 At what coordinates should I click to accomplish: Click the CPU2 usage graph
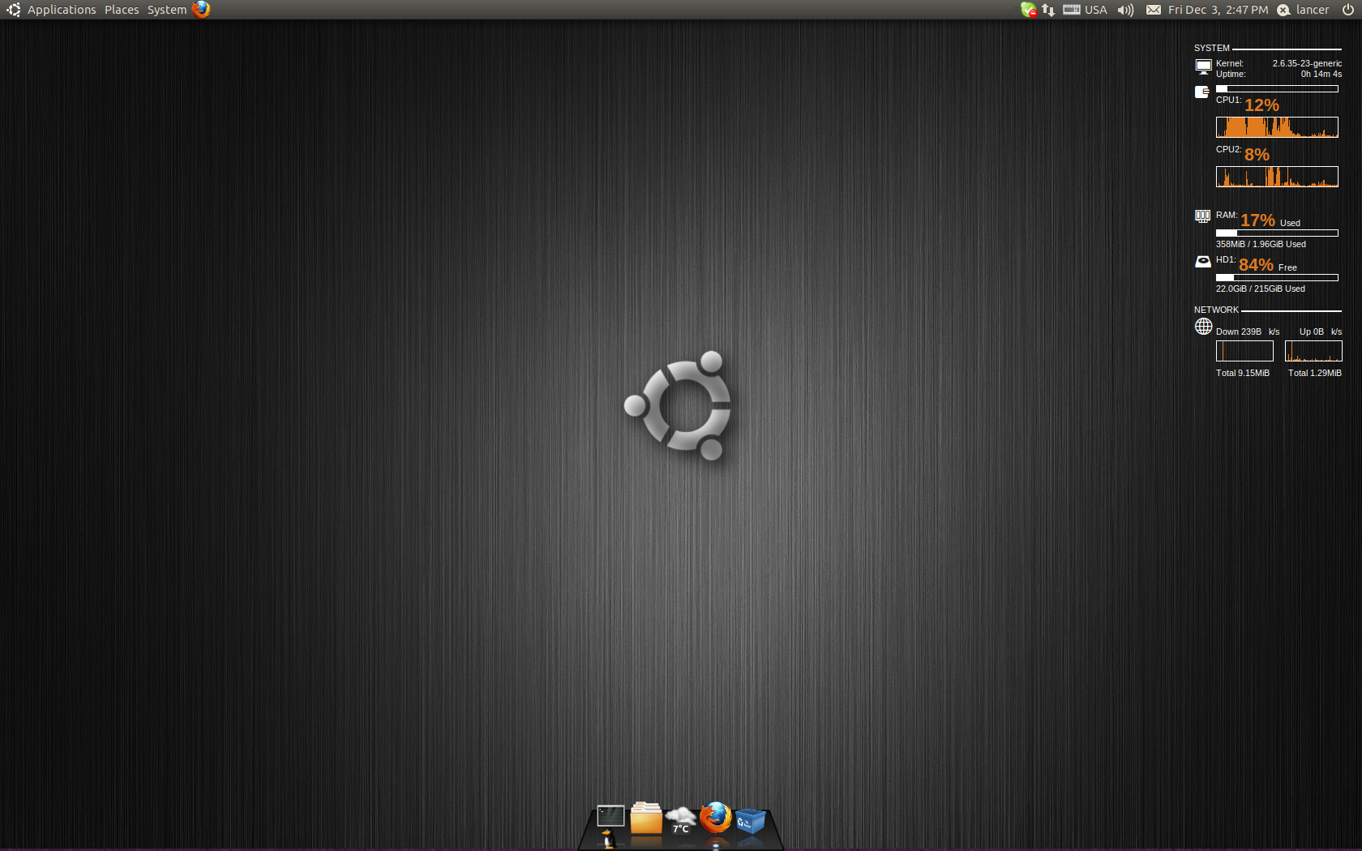pyautogui.click(x=1277, y=177)
